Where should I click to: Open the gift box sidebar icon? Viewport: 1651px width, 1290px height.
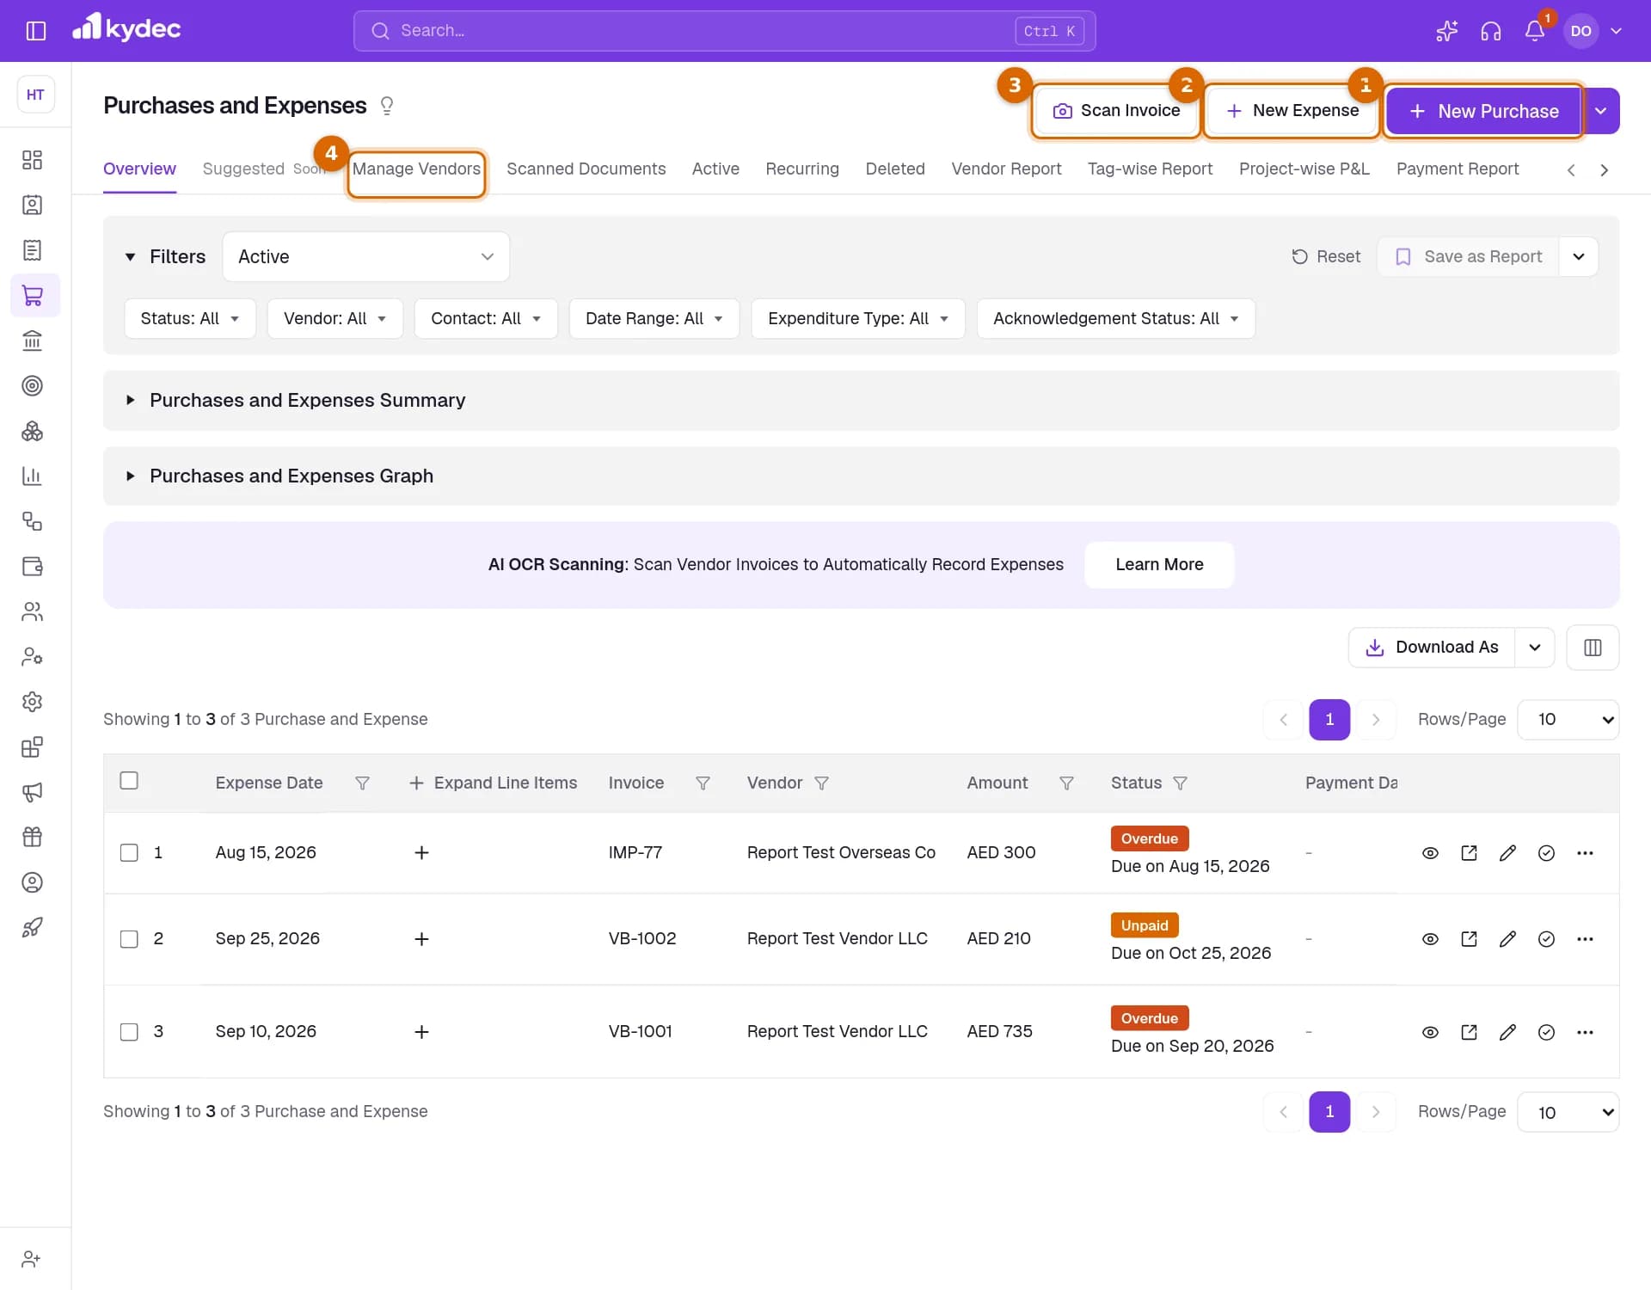click(x=32, y=837)
